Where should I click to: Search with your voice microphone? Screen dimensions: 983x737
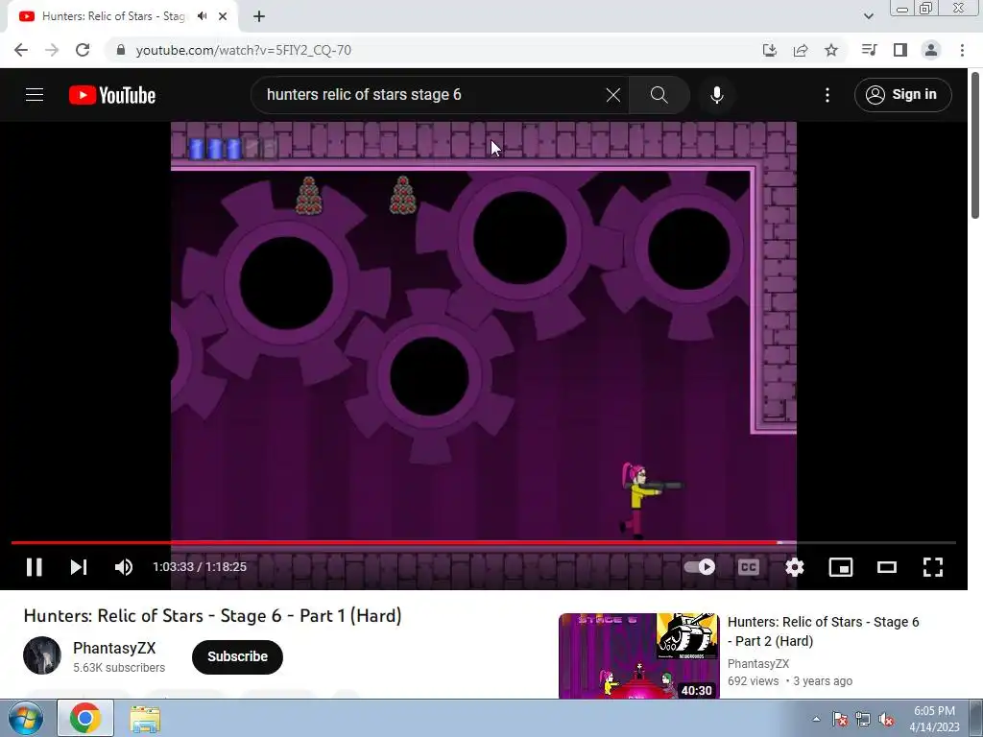pyautogui.click(x=716, y=95)
